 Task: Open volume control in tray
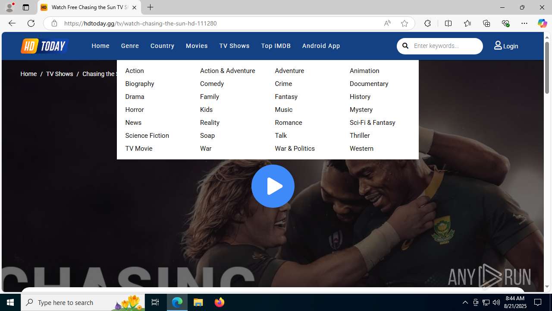tap(496, 302)
